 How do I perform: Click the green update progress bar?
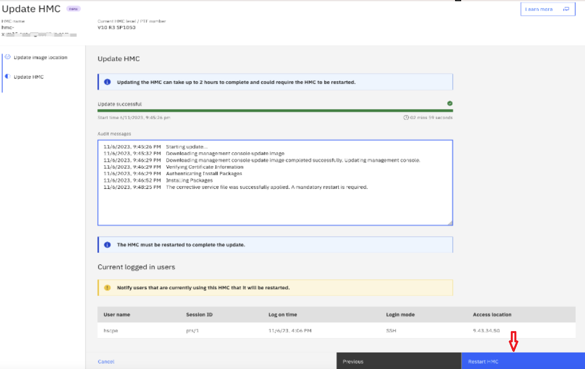pos(275,111)
